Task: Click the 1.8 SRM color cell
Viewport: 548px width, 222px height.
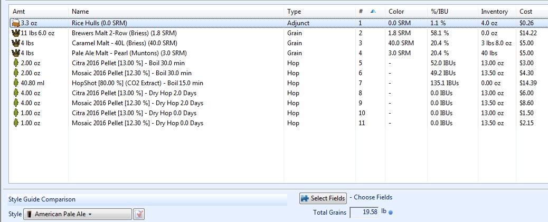Action: [x=400, y=33]
